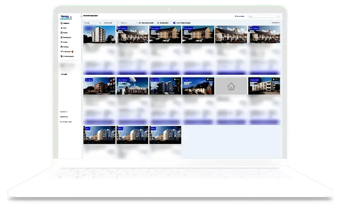Click the grey placeholder house icon card
The height and width of the screenshot is (207, 341).
pyautogui.click(x=231, y=86)
